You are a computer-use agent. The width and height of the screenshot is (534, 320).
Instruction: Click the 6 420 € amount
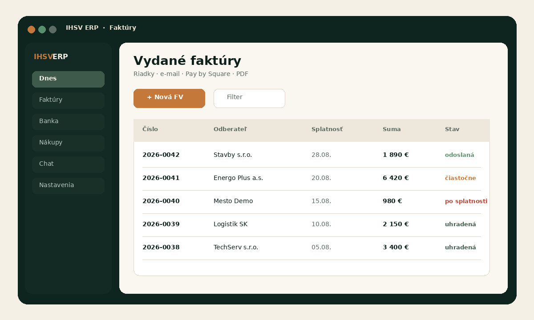click(x=396, y=178)
